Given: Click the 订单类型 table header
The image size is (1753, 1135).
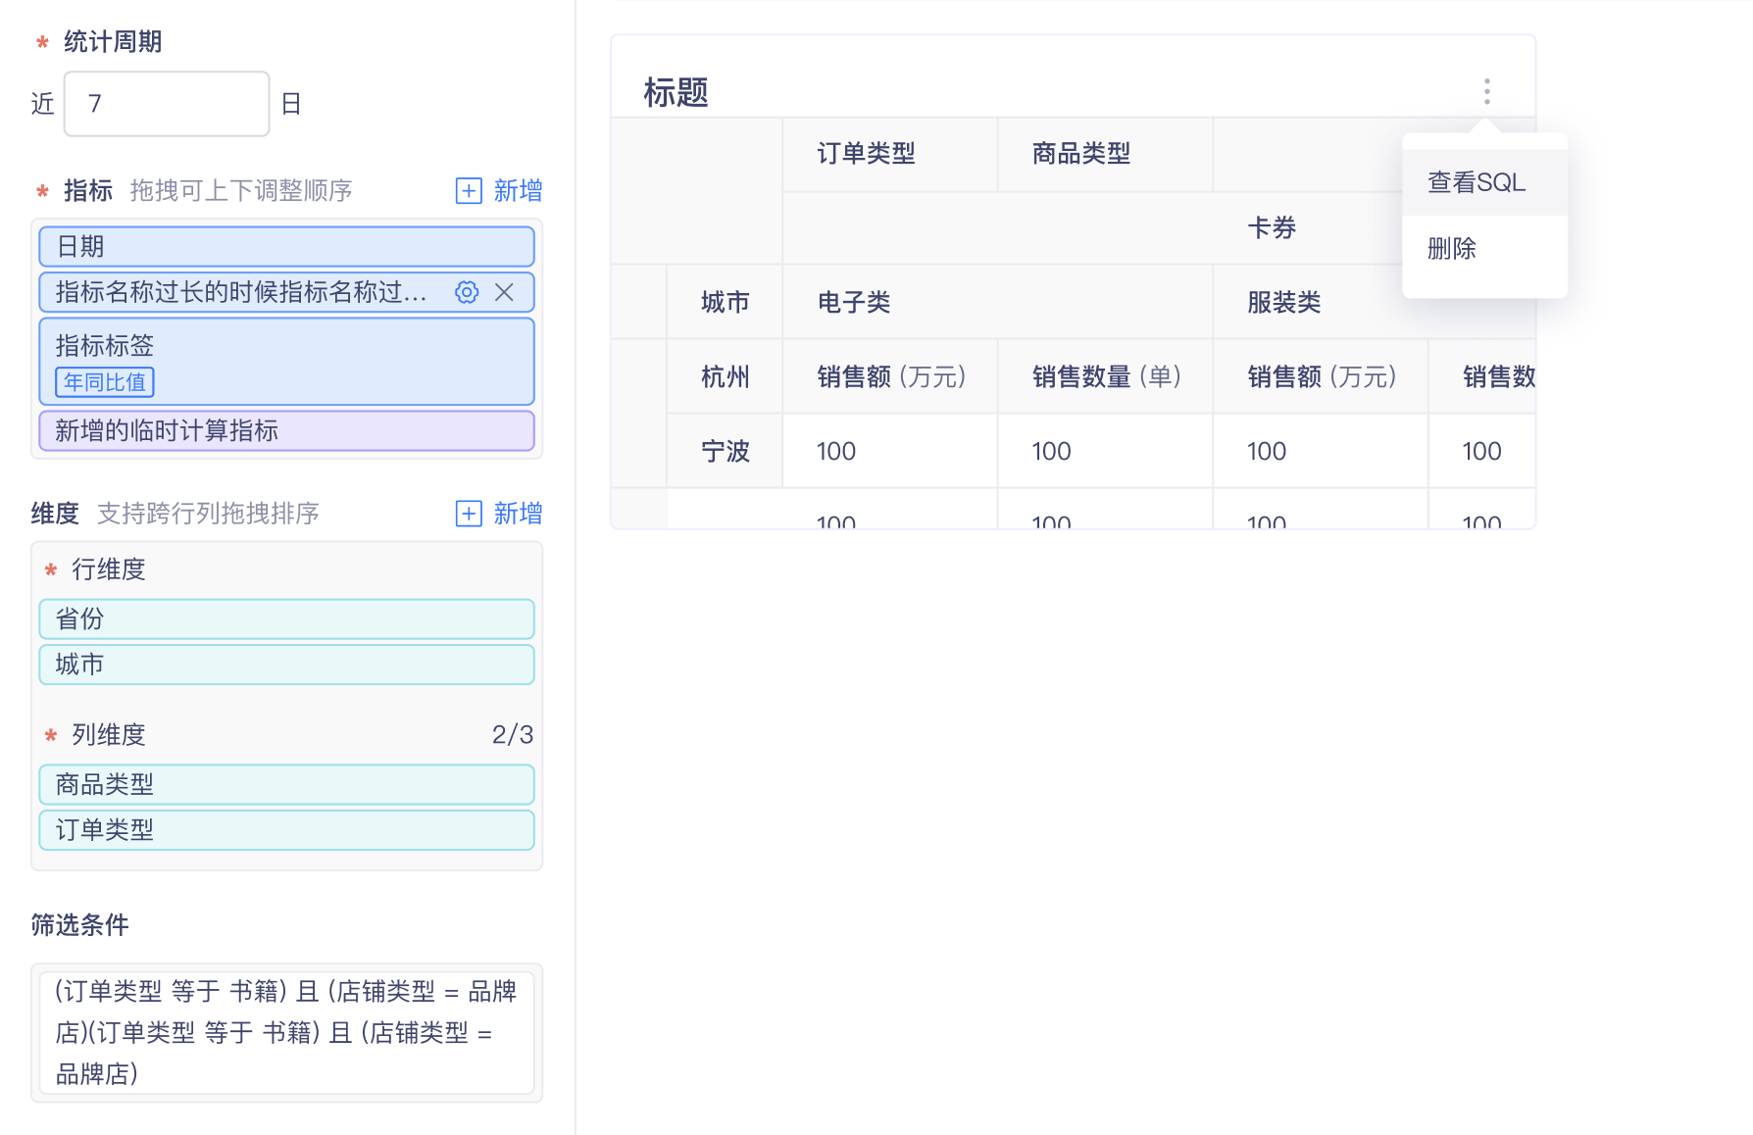Looking at the screenshot, I should click(x=889, y=154).
